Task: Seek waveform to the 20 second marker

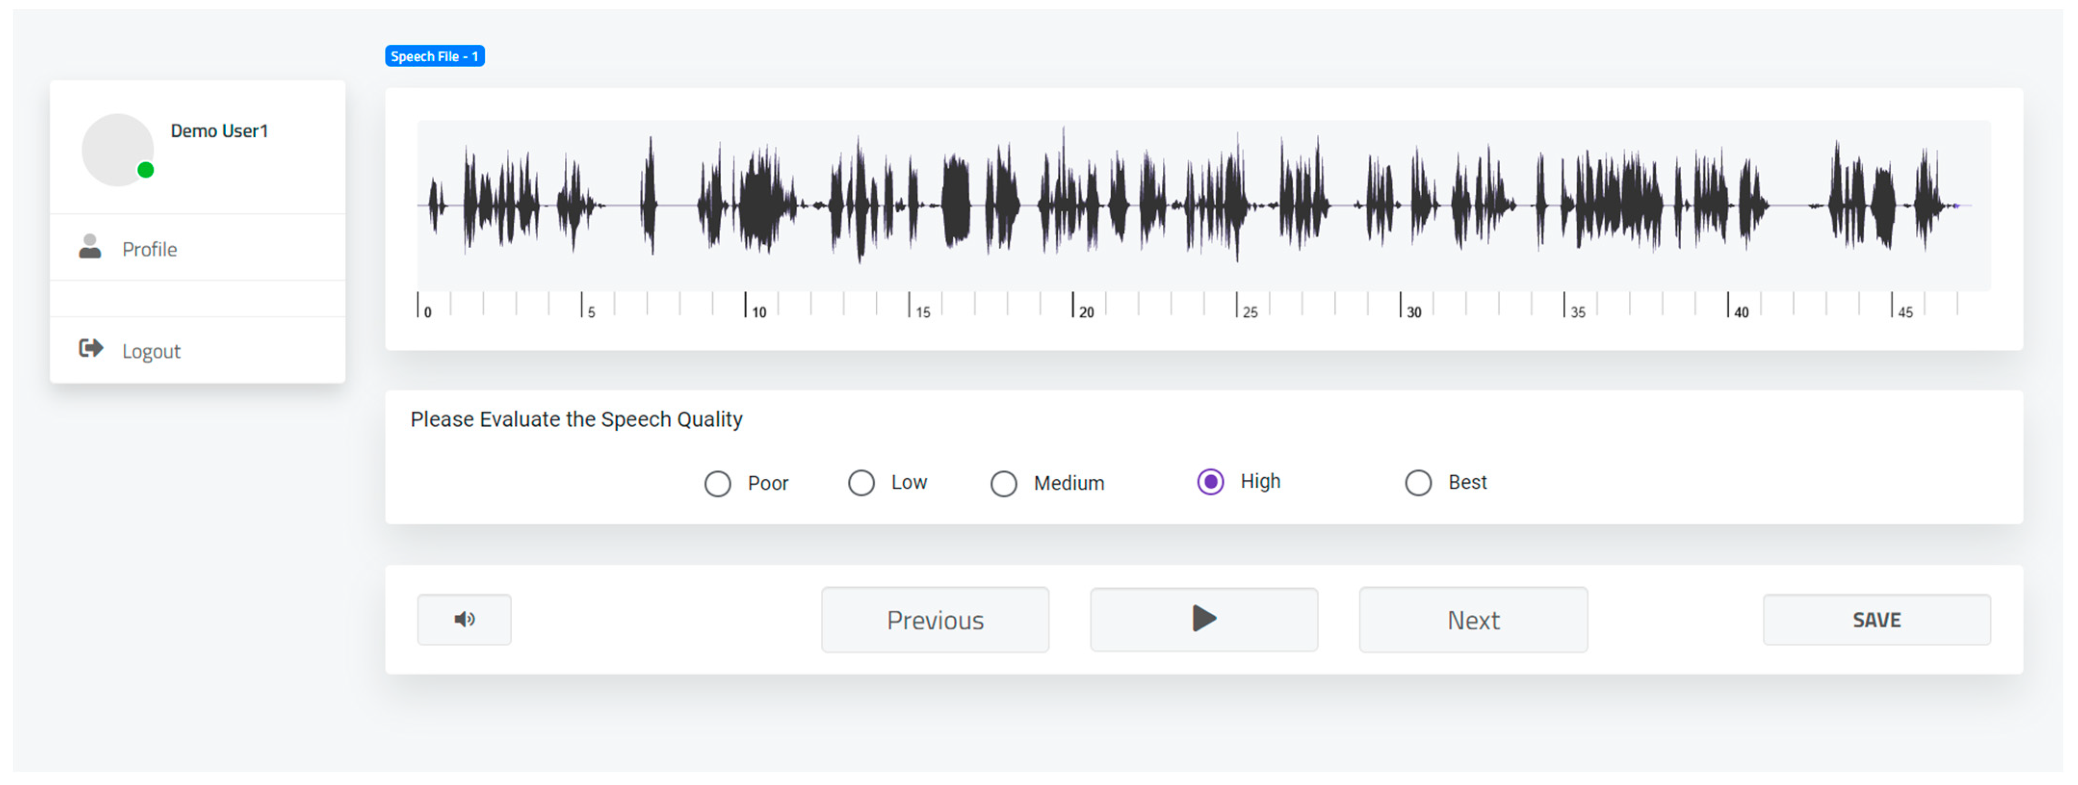Action: coord(1073,305)
